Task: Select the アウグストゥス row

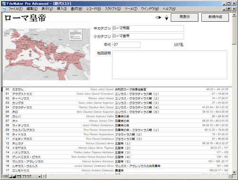Action: [x=117, y=94]
